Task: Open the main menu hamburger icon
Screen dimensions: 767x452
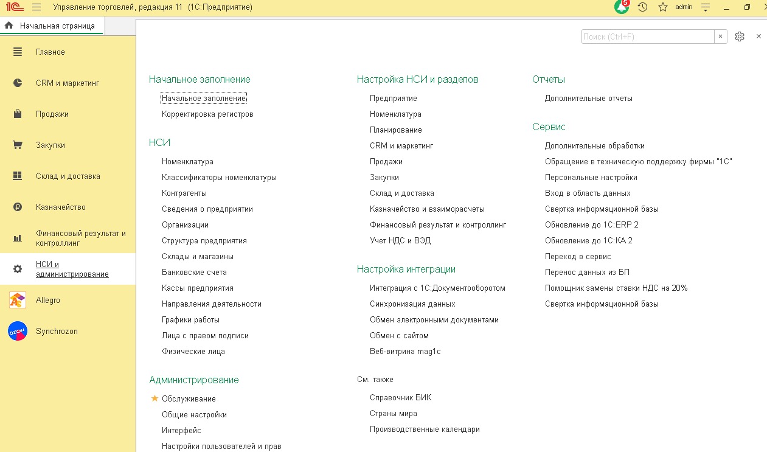Action: pos(36,7)
